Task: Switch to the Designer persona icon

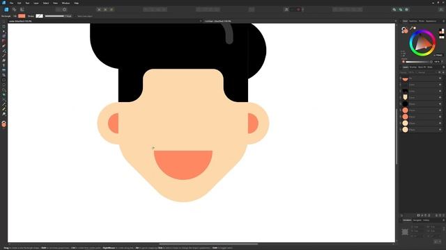Action: point(6,9)
